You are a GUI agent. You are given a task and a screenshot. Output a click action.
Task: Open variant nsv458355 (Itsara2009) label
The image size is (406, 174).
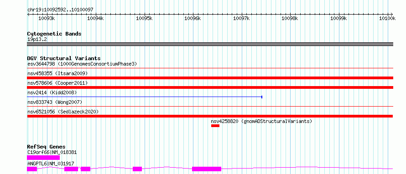click(x=57, y=74)
